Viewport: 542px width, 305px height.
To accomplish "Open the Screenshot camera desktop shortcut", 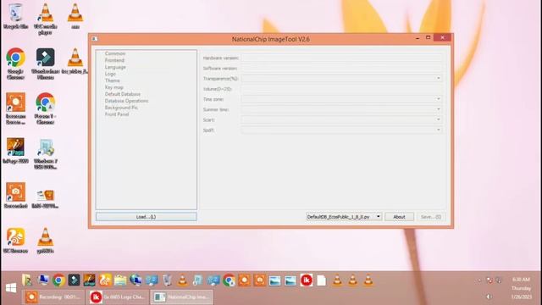I will (15, 196).
